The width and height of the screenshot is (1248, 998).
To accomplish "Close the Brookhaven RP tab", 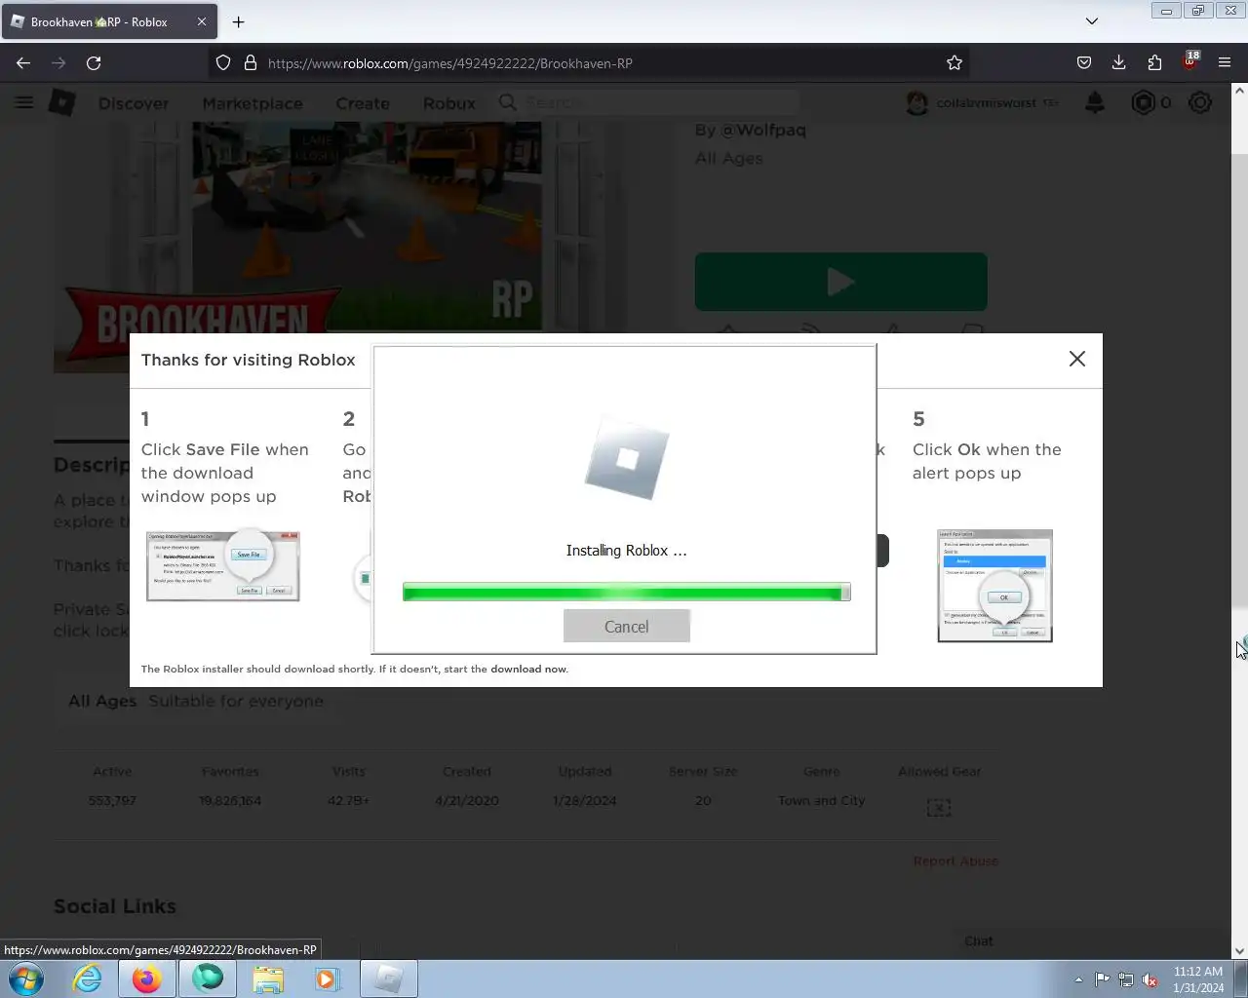I will click(202, 21).
